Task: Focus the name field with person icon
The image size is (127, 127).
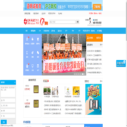Action: [8, 100]
